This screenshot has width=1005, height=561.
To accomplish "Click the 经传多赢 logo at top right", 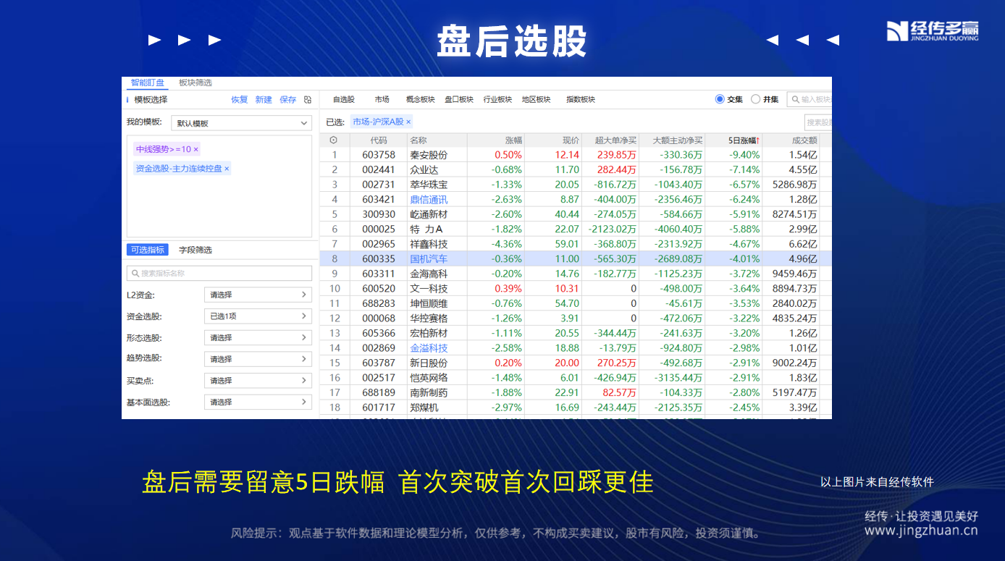I will 932,31.
